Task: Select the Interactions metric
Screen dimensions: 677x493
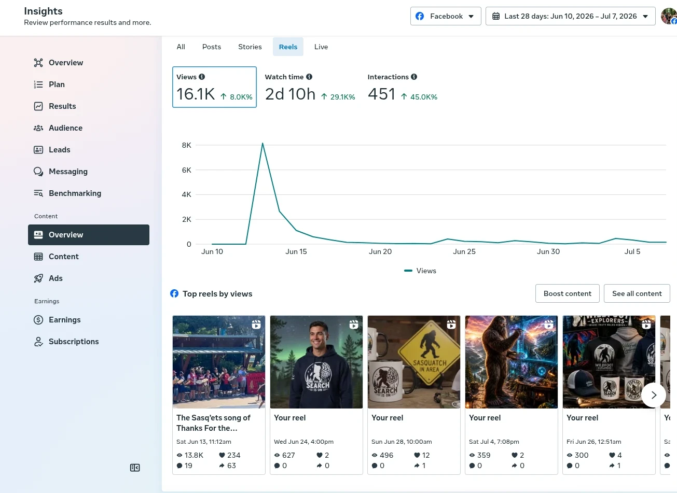Action: click(403, 87)
